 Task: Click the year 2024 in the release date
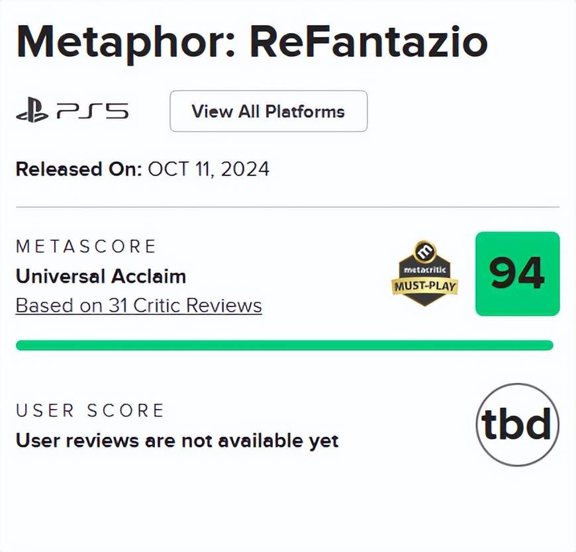pos(244,169)
